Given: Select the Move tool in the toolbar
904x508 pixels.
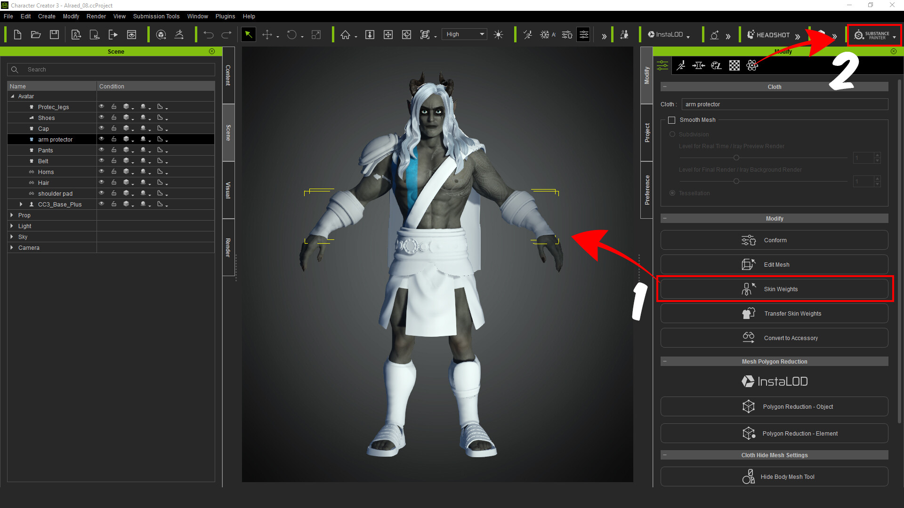Looking at the screenshot, I should [268, 34].
